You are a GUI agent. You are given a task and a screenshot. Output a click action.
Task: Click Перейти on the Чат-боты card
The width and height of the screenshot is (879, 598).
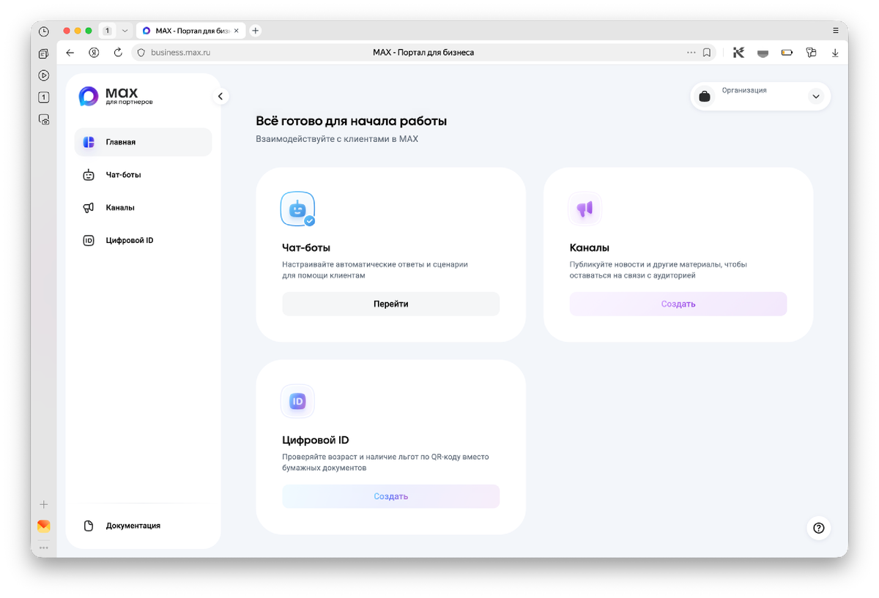(390, 304)
